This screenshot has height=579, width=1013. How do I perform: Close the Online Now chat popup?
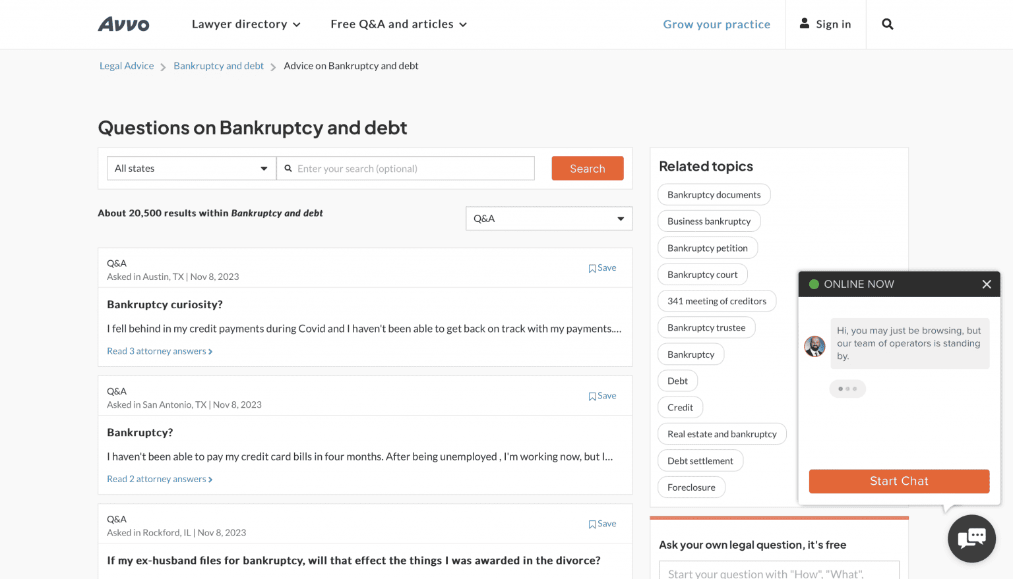[987, 285]
